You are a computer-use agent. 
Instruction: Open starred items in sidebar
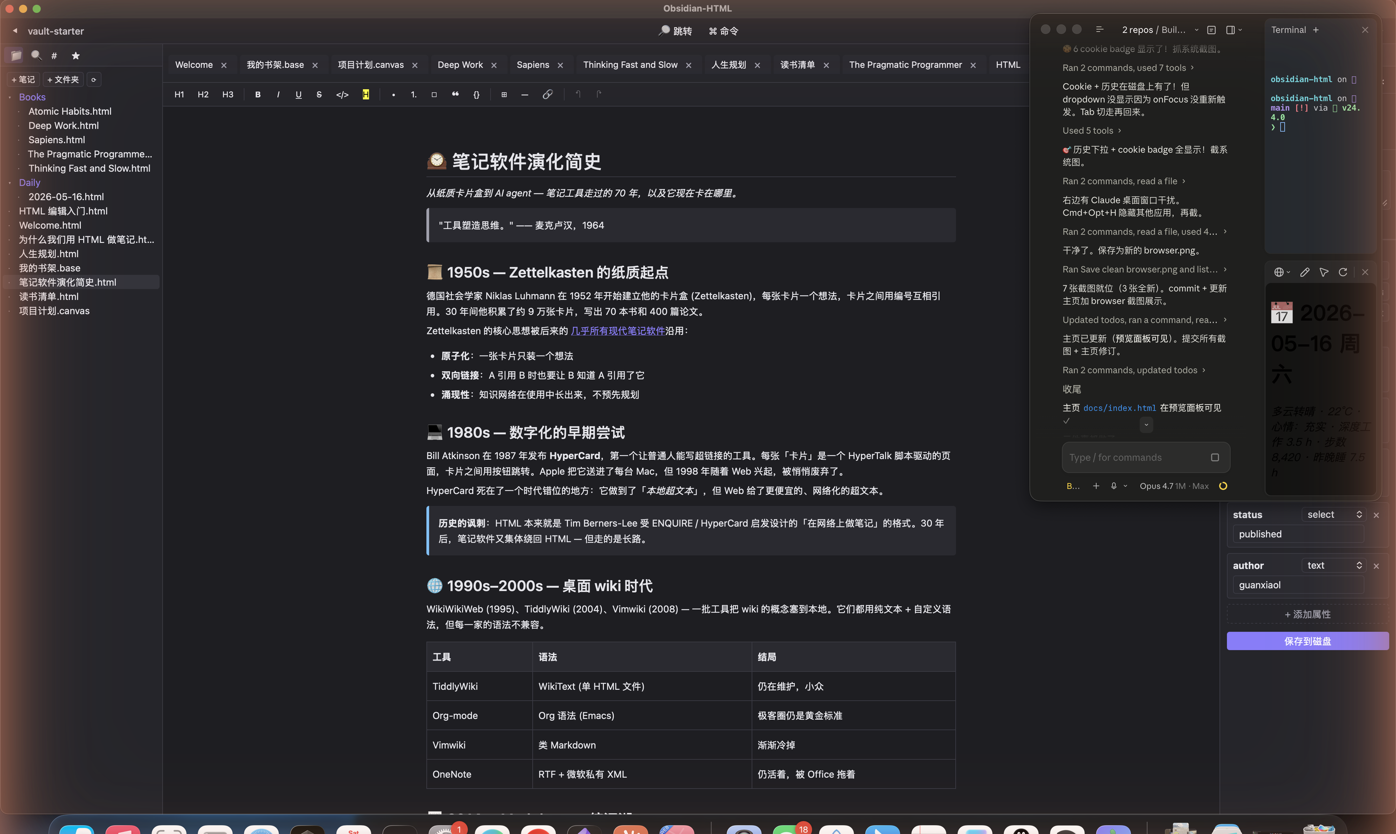click(76, 55)
